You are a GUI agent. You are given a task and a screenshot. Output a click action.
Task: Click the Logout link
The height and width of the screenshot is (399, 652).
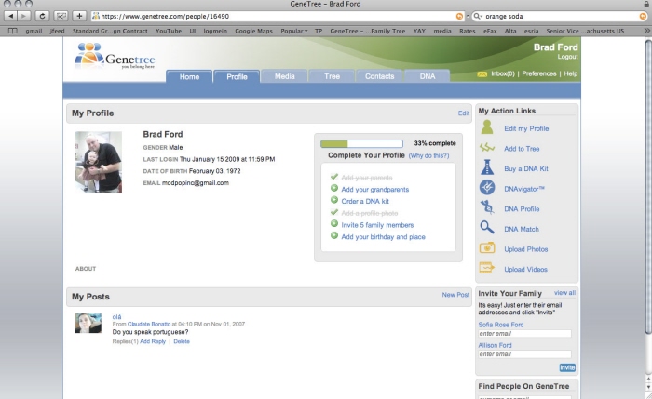[567, 57]
